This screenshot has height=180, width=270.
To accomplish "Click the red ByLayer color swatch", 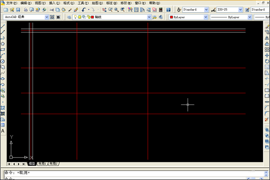I will 171,17.
